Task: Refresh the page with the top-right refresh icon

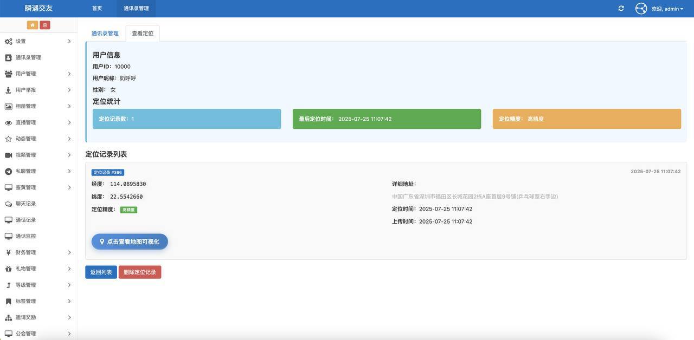Action: tap(621, 9)
